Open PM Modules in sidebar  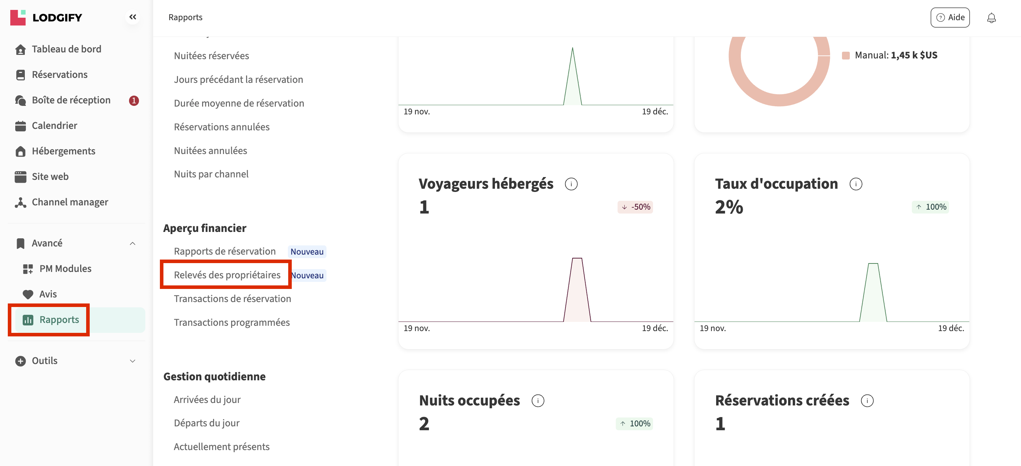pos(65,268)
